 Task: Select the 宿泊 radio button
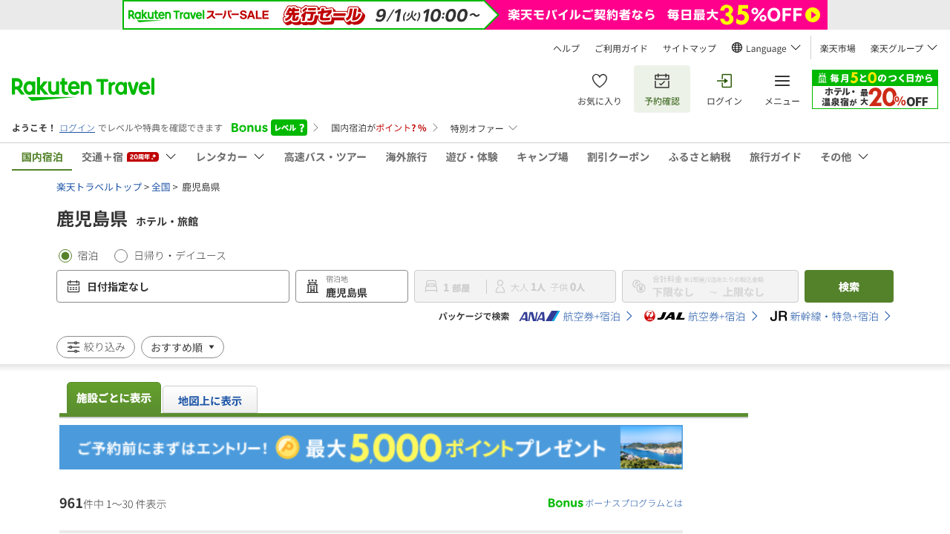65,256
